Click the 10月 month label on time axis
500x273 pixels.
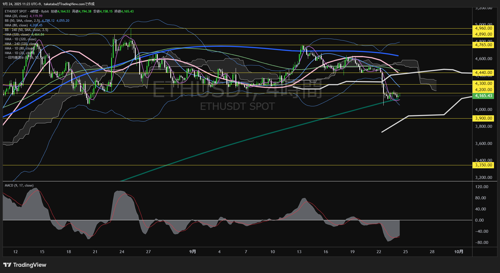click(459, 252)
